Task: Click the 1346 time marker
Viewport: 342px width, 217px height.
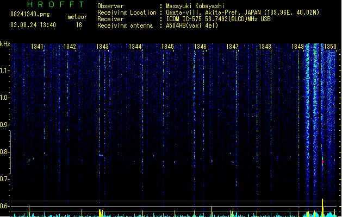Action: point(200,47)
